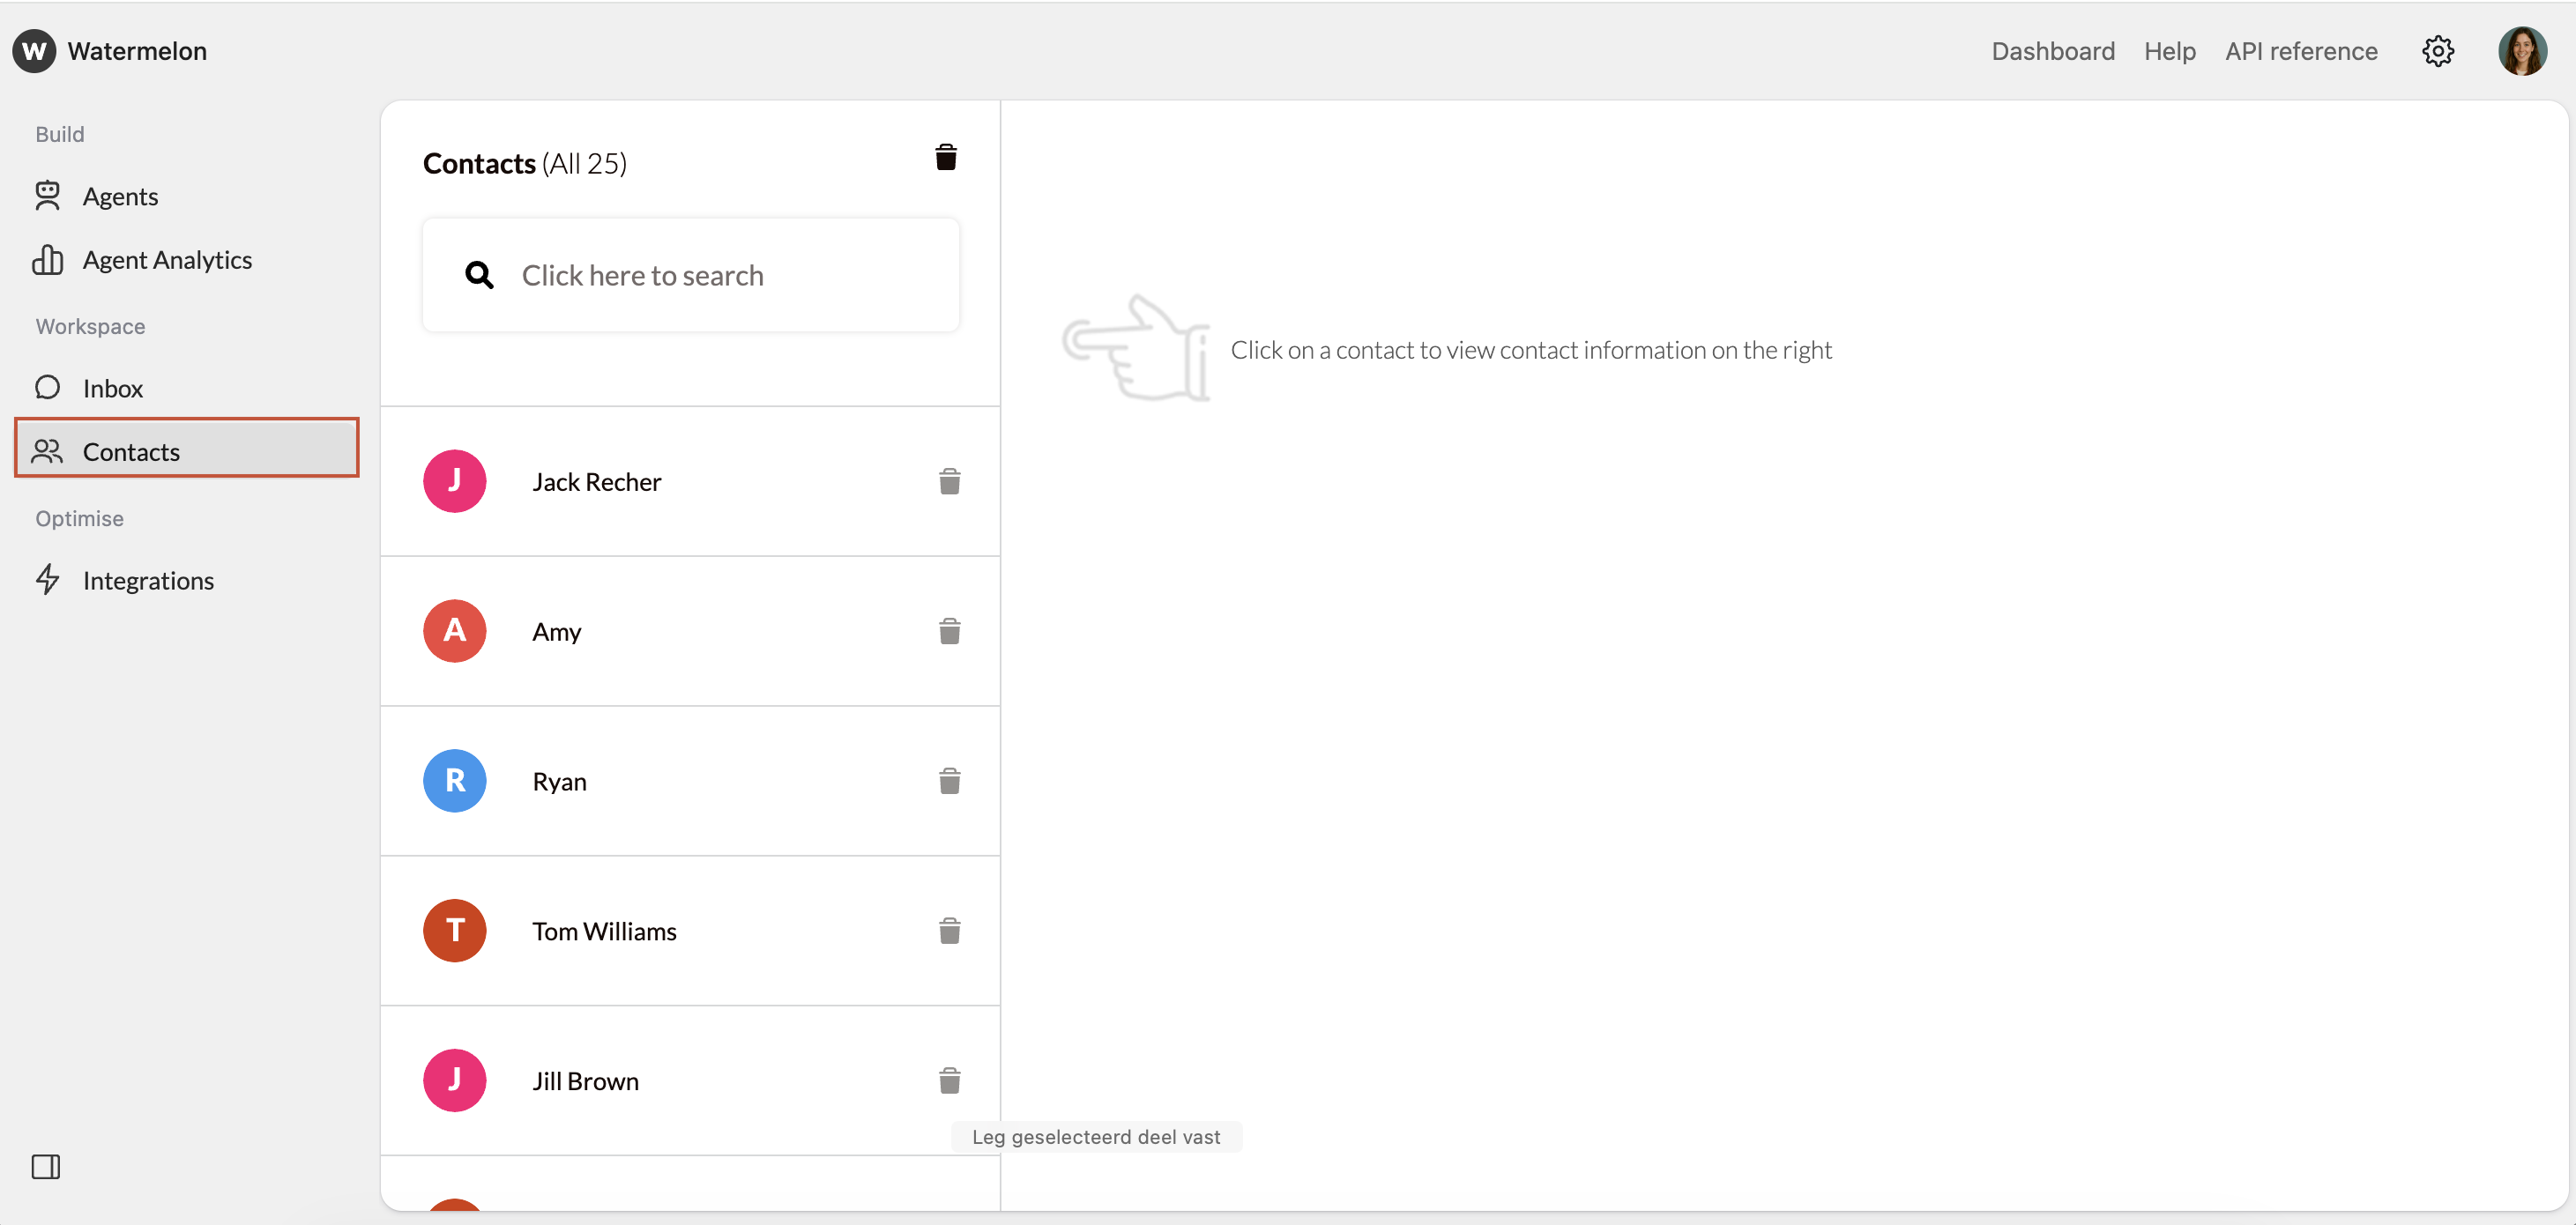The image size is (2576, 1225).
Task: Delete the Ryan contact
Action: tap(950, 781)
